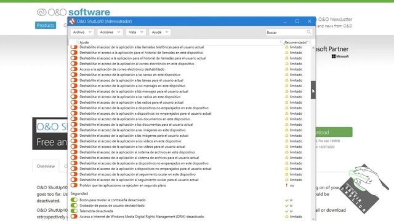Expand the Ayuda dropdown arrow
The height and width of the screenshot is (221, 394).
click(x=167, y=33)
